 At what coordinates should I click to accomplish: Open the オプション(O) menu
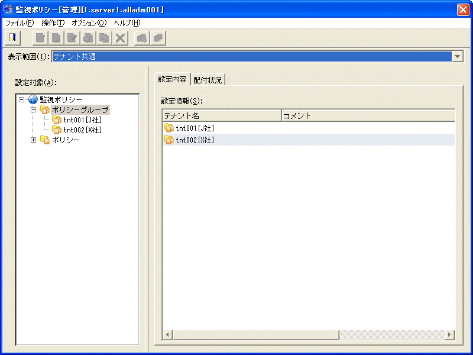point(89,22)
